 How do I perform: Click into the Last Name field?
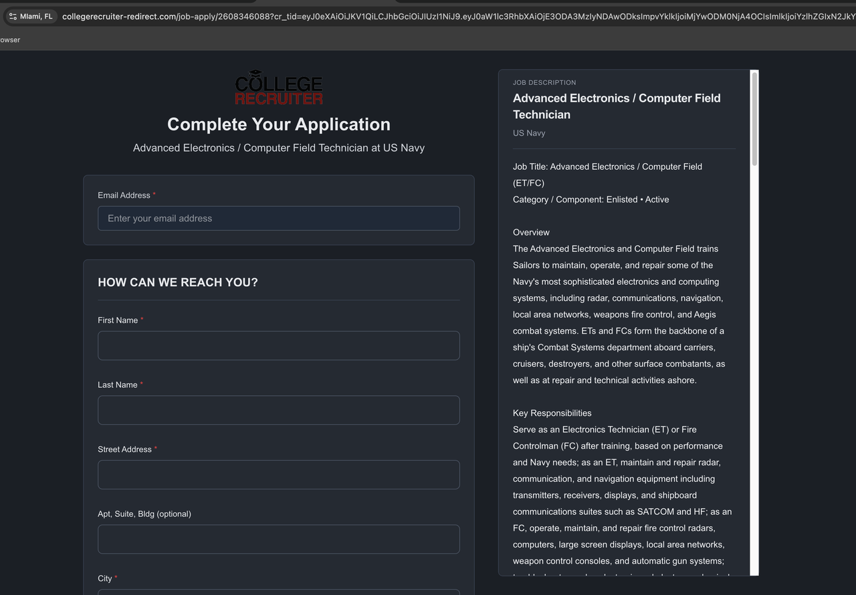(x=279, y=410)
